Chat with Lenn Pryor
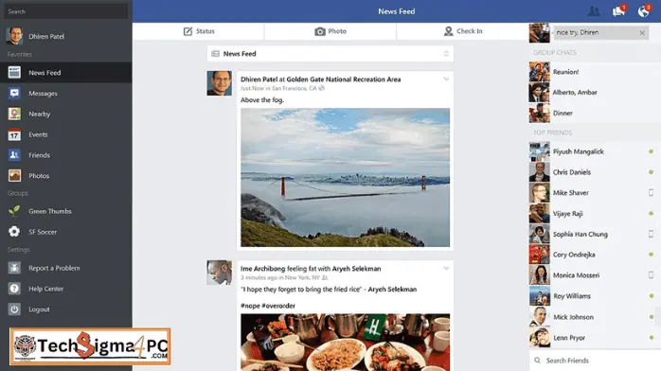 pos(595,338)
